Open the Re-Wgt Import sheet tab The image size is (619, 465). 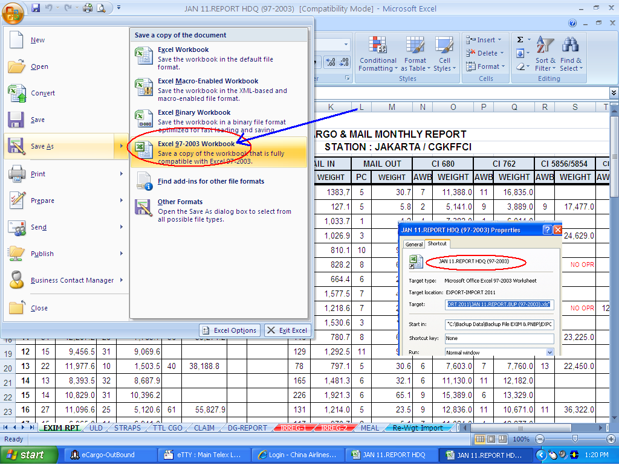tap(418, 428)
